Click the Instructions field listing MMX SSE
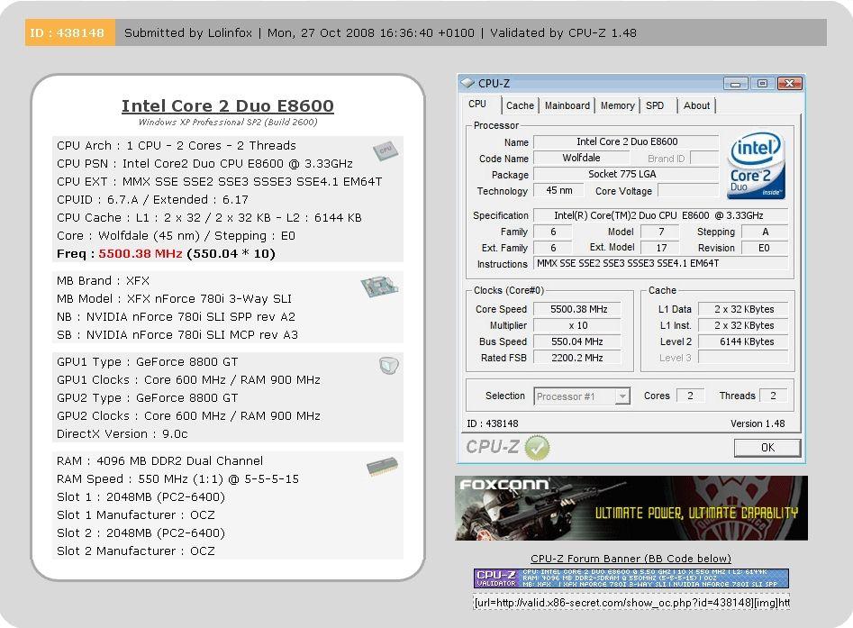This screenshot has height=628, width=853. (660, 263)
